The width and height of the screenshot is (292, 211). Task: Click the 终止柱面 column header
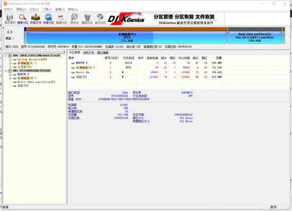coord(184,58)
